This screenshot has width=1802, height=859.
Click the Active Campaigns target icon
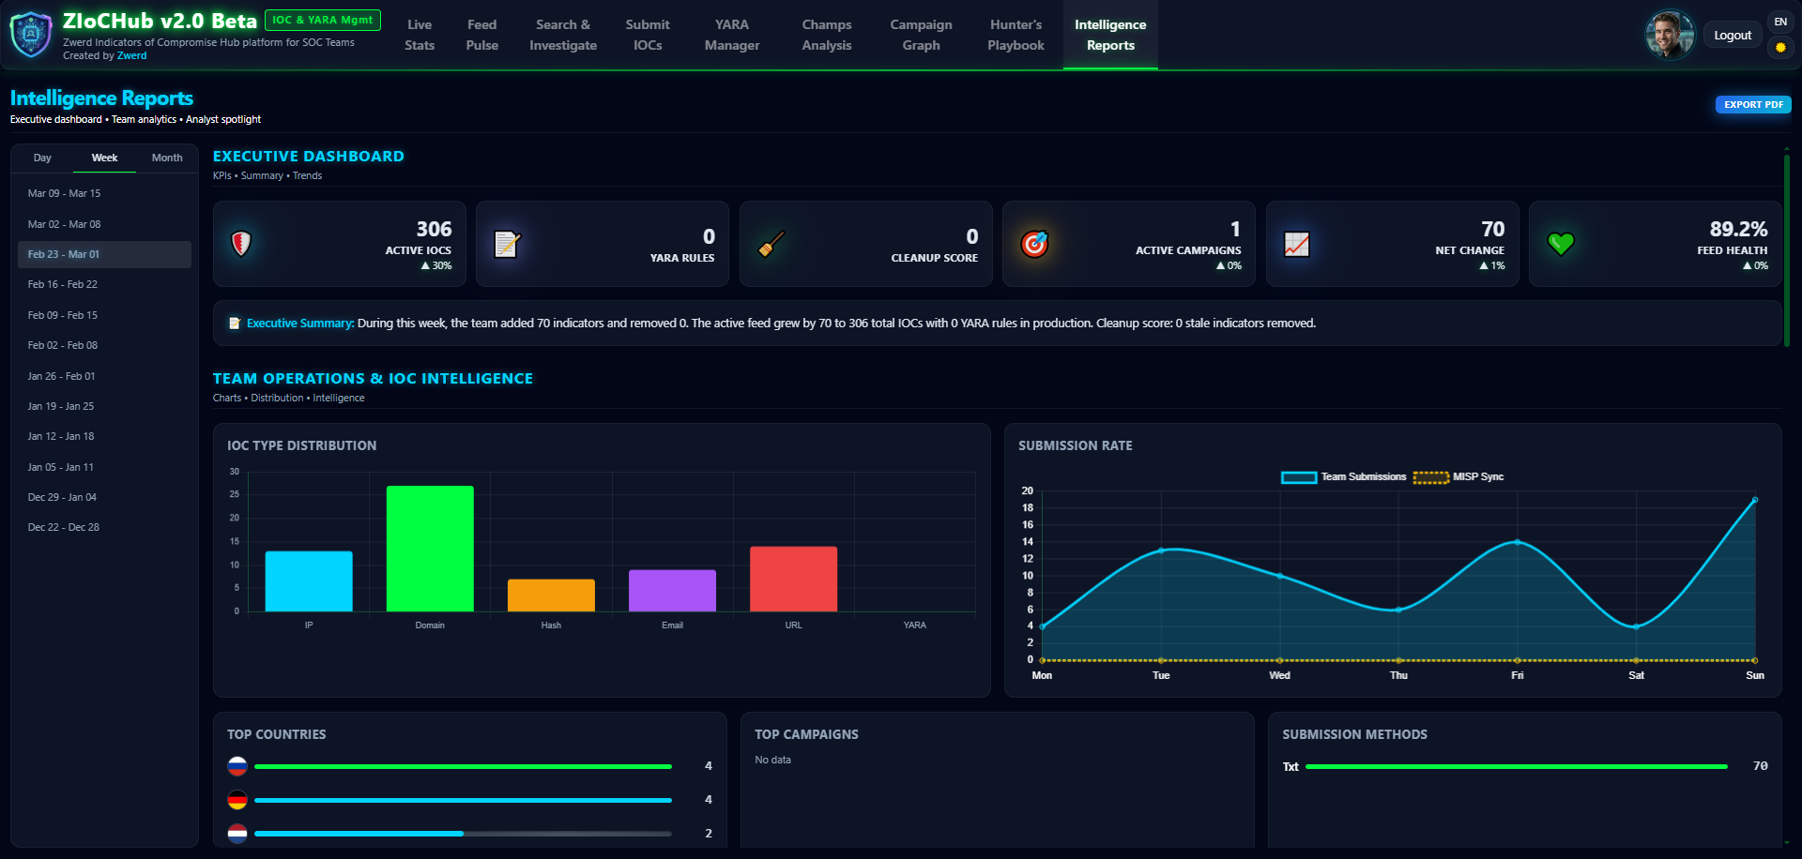(x=1034, y=244)
